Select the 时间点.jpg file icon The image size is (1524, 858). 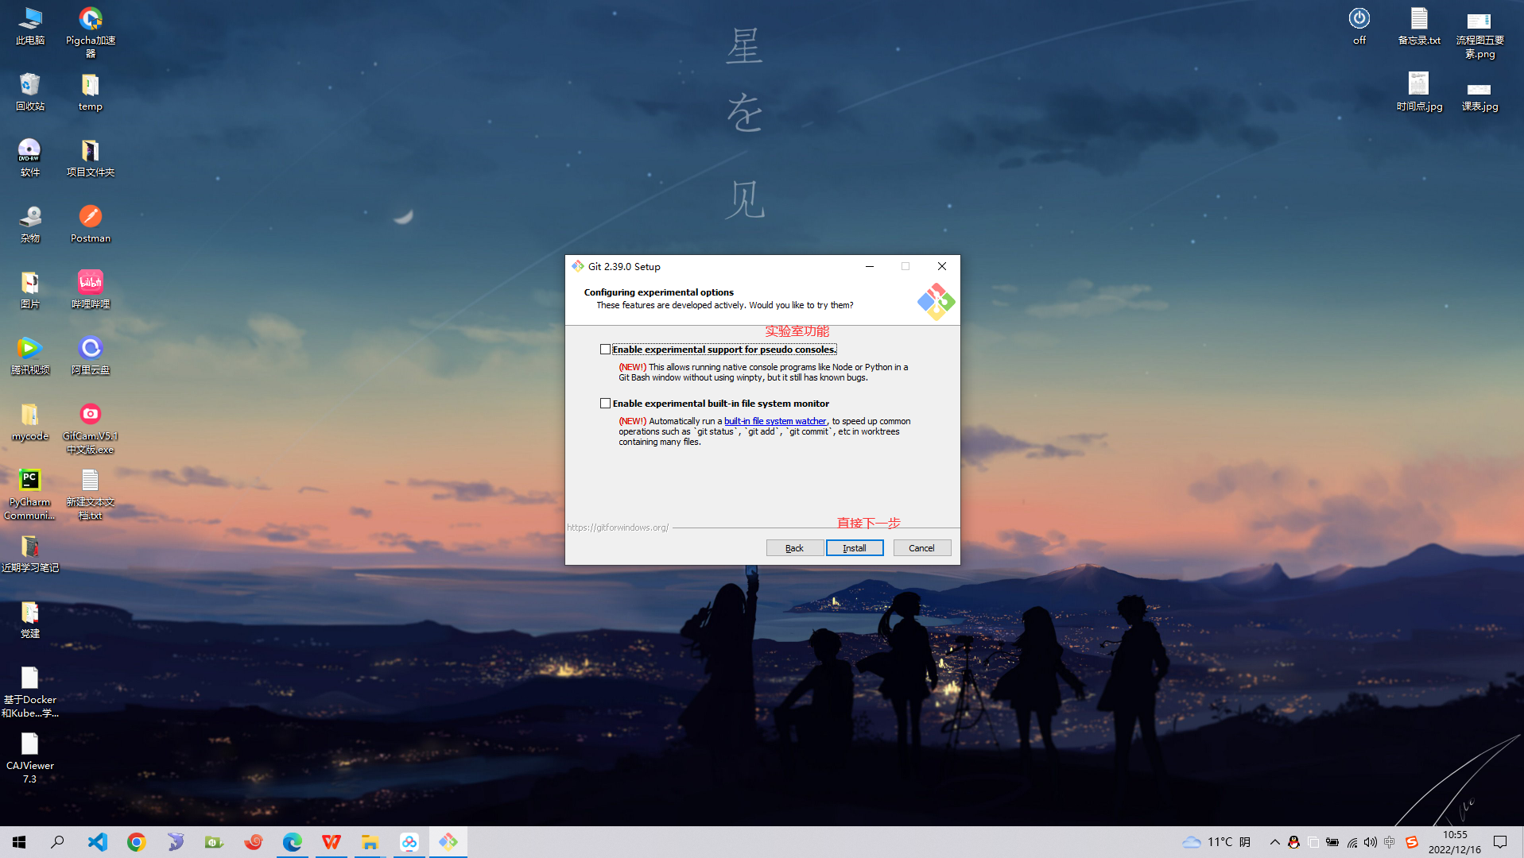(x=1419, y=92)
